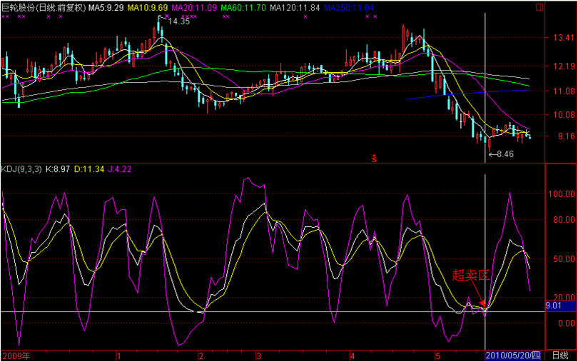Viewport: 578px width, 362px height.
Task: Click the 8.46 low price label
Action: point(505,154)
